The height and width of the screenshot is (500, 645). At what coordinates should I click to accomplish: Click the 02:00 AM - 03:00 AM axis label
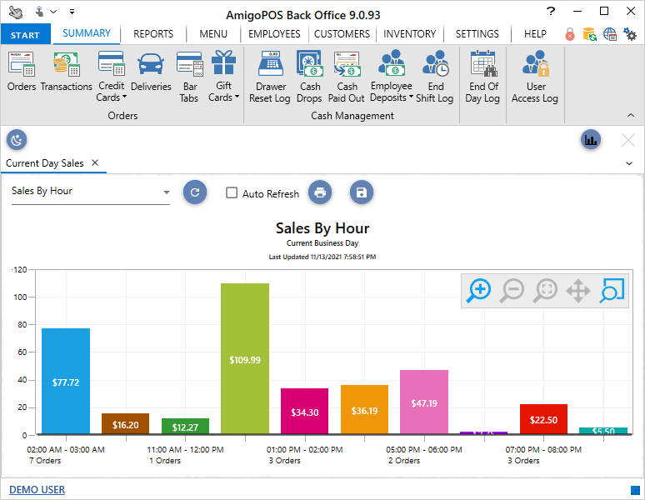[x=66, y=449]
